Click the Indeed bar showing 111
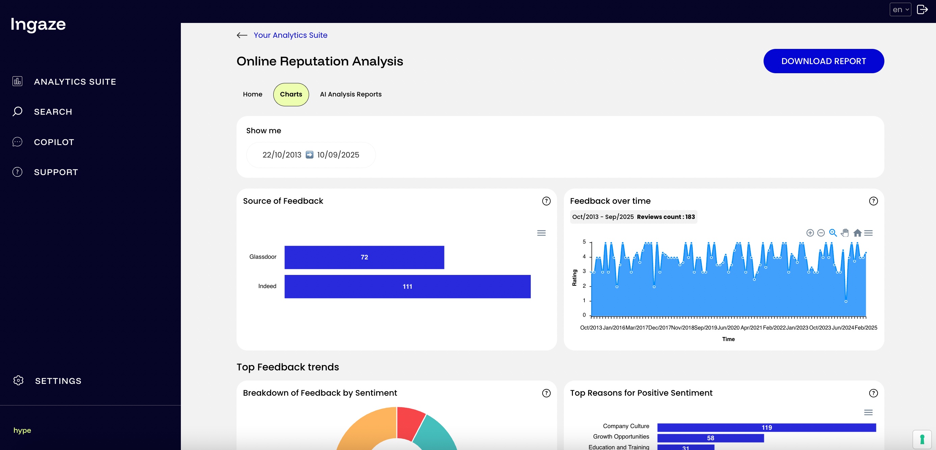Screen dimensions: 936x450 click(x=407, y=286)
